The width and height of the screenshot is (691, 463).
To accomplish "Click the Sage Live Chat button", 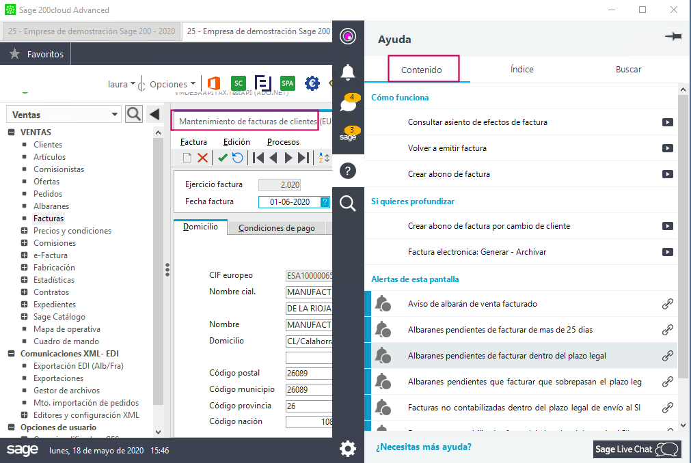I will (x=637, y=449).
